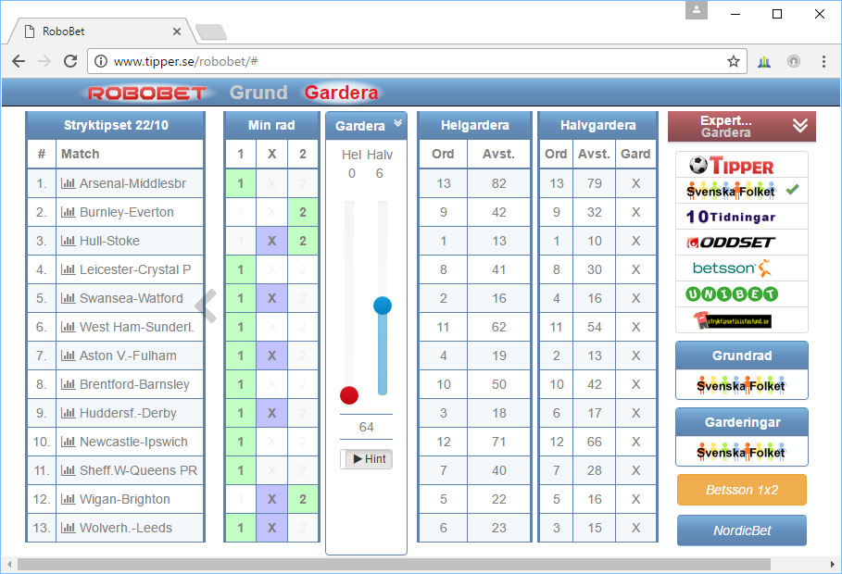
Task: Select stryktipsetisistastund.se source
Action: coord(742,320)
